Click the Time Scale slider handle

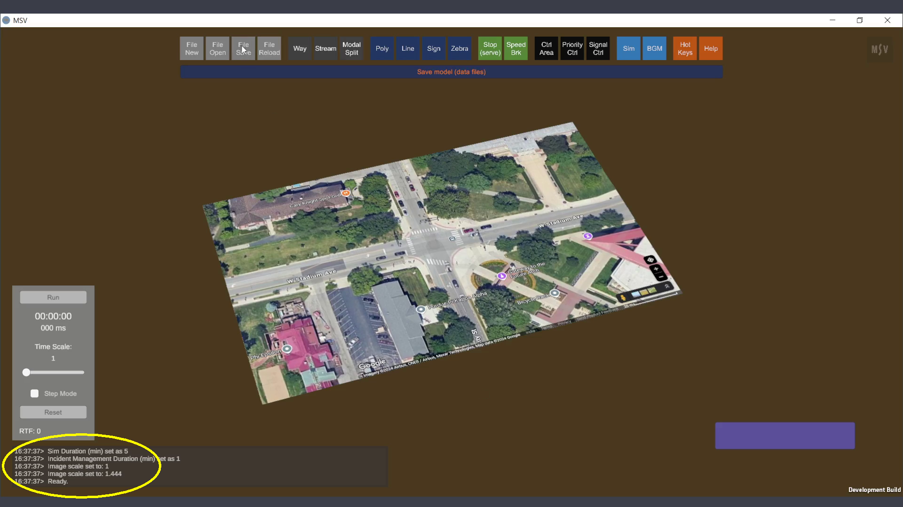pos(26,372)
